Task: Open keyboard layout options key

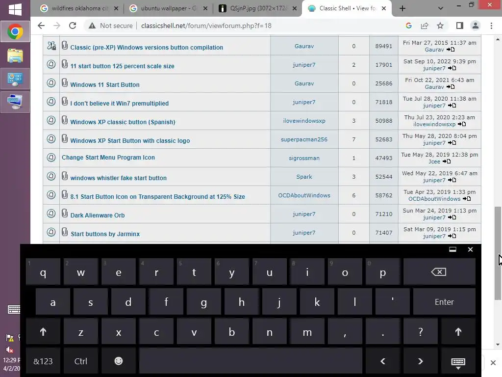Action: [x=458, y=361]
